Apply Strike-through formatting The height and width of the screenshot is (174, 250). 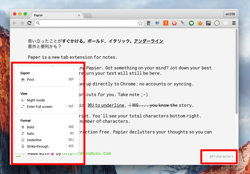click(x=47, y=146)
